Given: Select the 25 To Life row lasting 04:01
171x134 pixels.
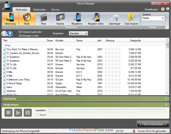Looking at the screenshot, I should click(x=72, y=64).
